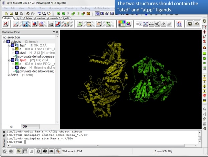208x157 pixels.
Task: Toggle display square of the 1rp7 object
Action: tap(12, 45)
